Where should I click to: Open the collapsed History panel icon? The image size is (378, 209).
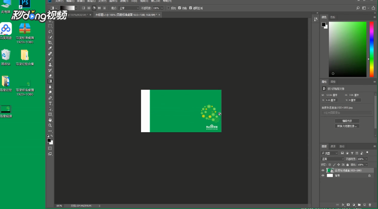316,19
